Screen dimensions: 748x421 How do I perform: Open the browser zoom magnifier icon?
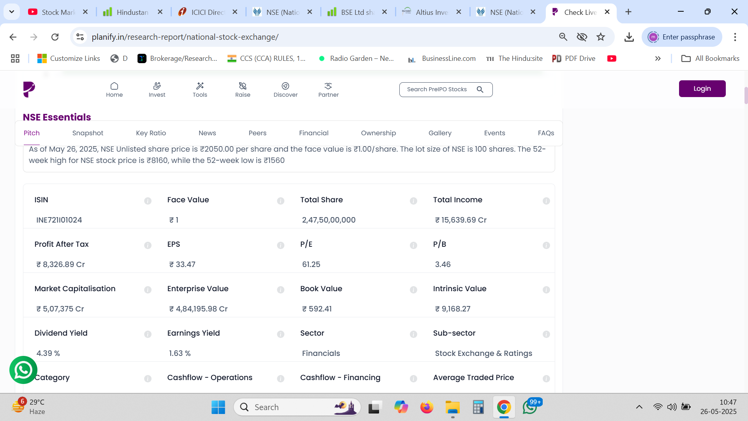tap(563, 37)
